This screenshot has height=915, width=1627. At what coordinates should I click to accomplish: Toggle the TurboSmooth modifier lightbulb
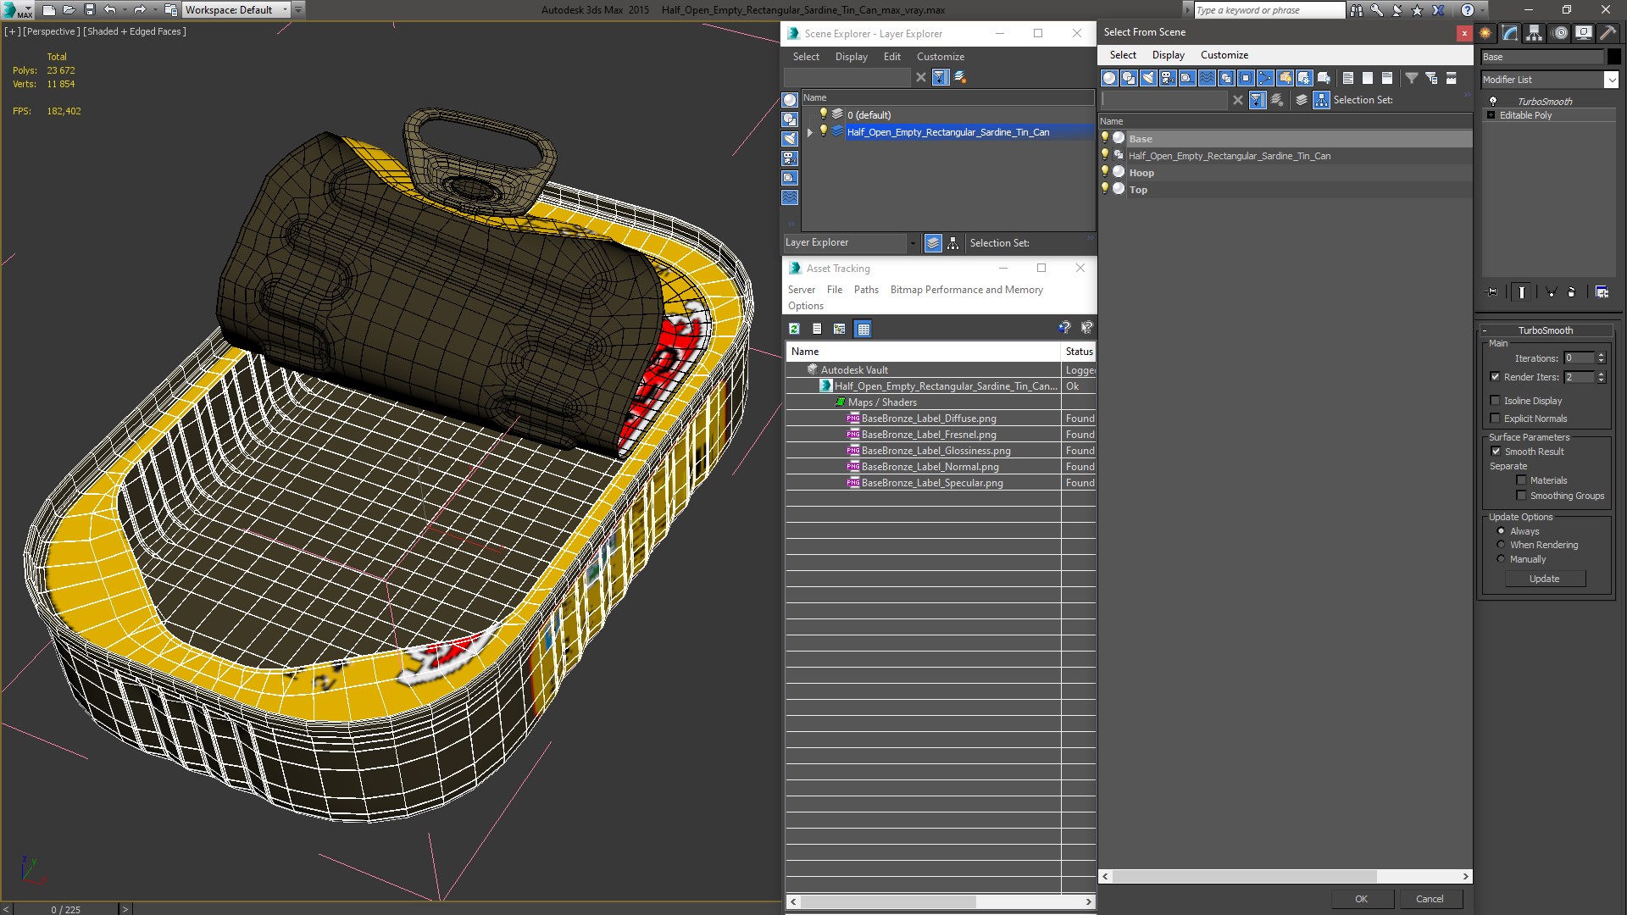click(1493, 101)
